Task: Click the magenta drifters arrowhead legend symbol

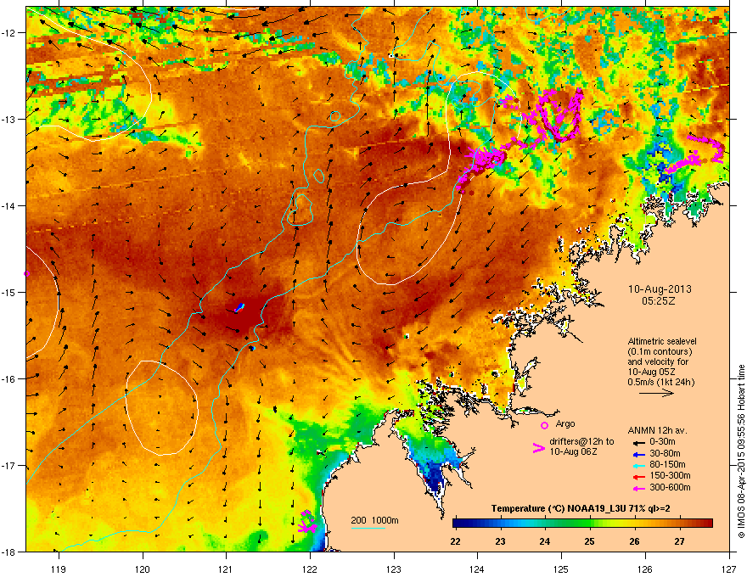Action: coord(538,448)
